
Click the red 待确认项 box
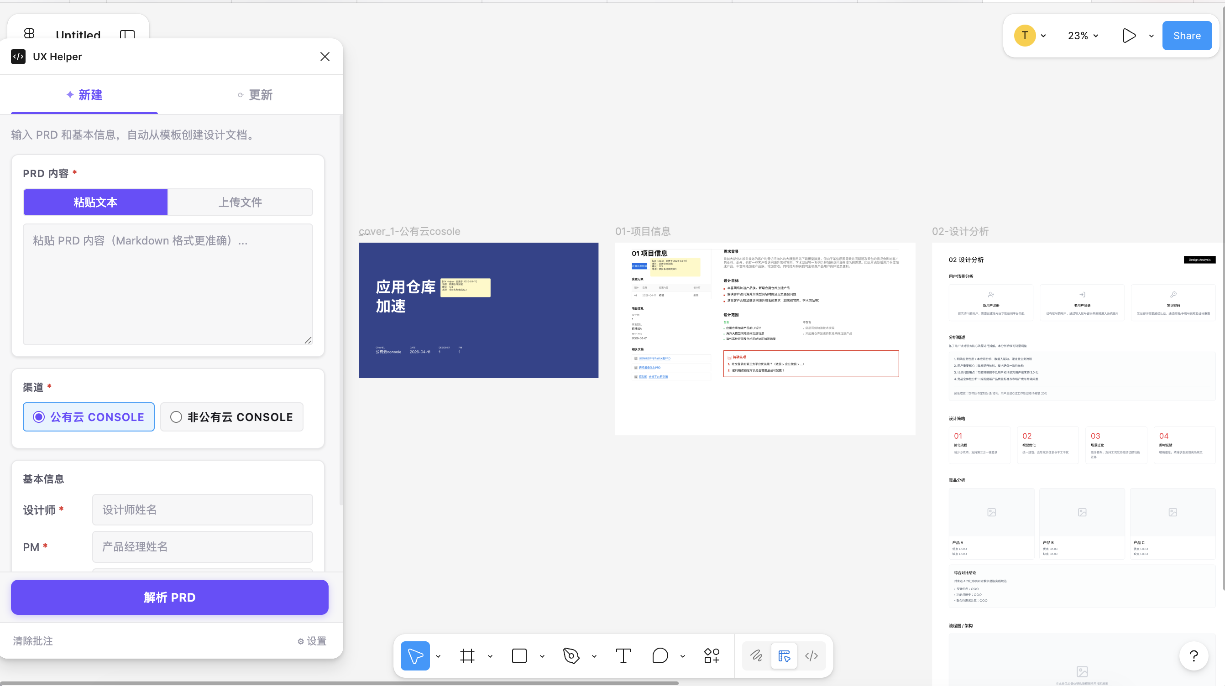tap(811, 364)
